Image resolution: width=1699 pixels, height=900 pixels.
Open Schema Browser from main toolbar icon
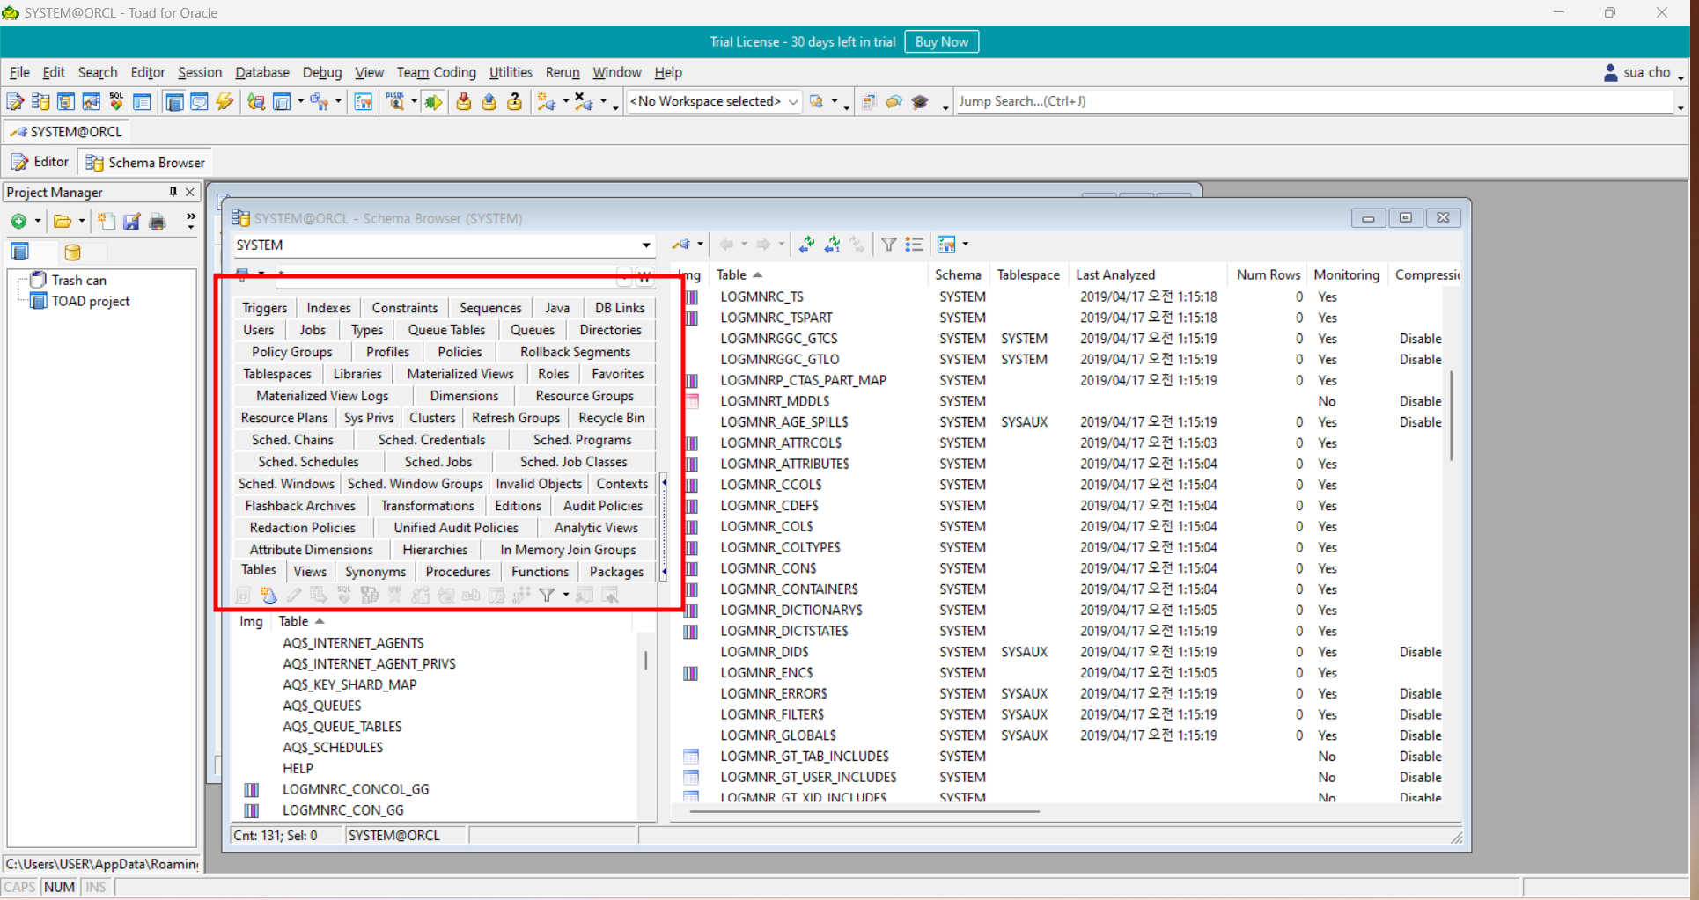click(x=40, y=102)
